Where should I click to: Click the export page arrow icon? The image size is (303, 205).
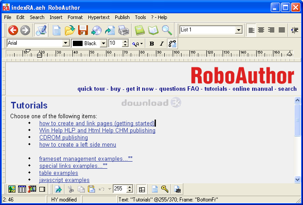tap(110, 31)
